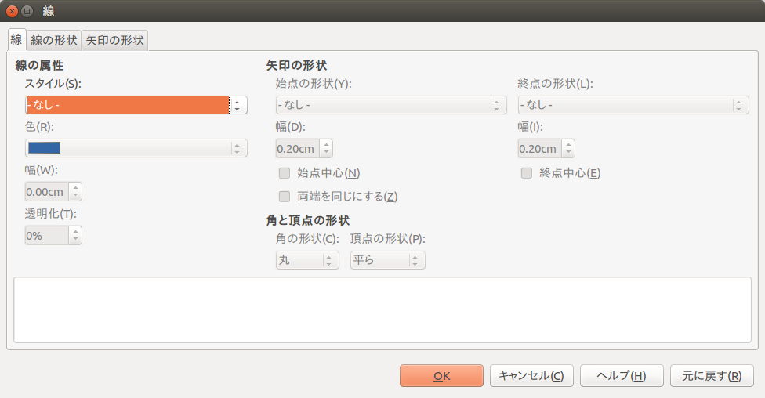Enable the 両端を同じにする checkbox
765x398 pixels.
(285, 197)
